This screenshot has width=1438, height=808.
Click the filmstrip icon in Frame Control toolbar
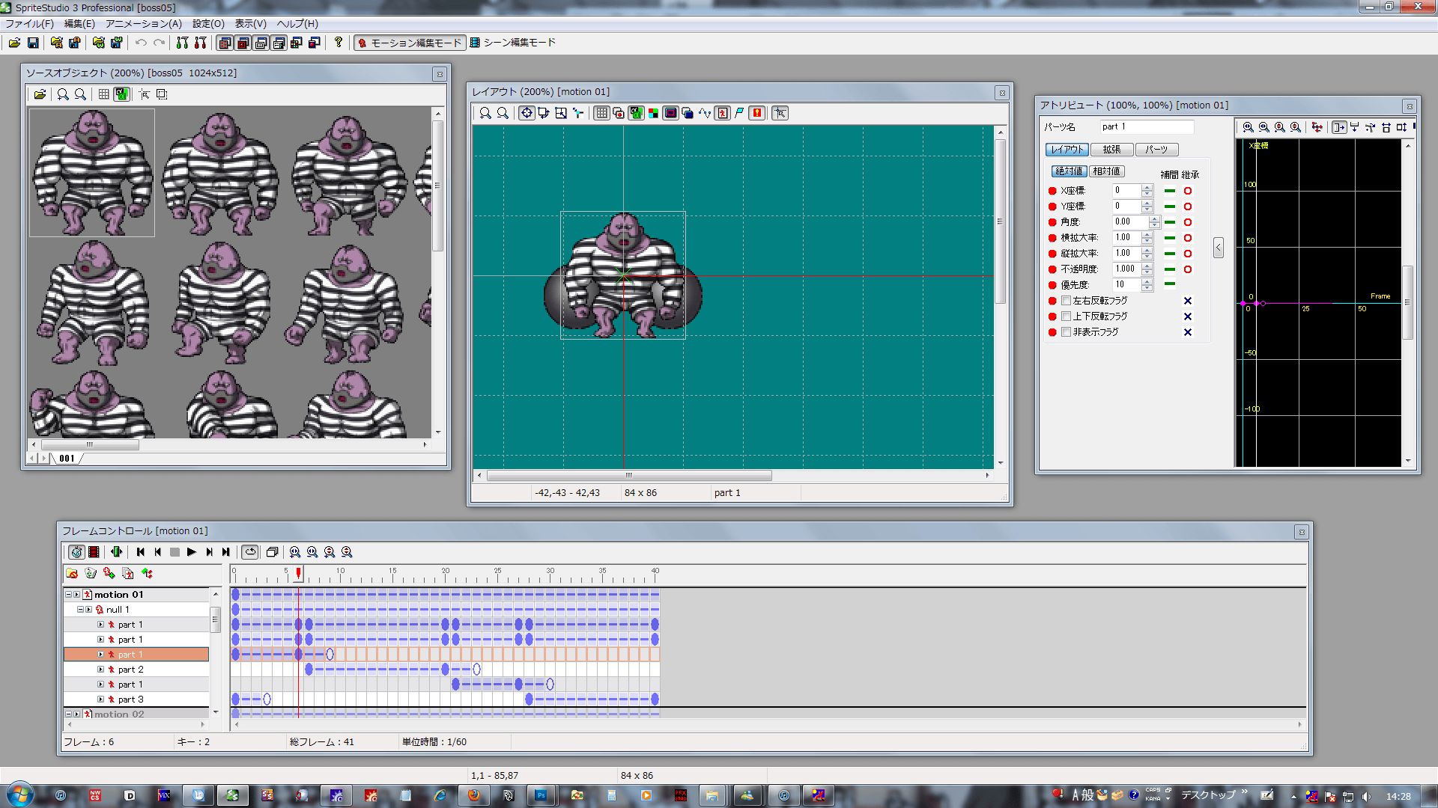tap(94, 552)
